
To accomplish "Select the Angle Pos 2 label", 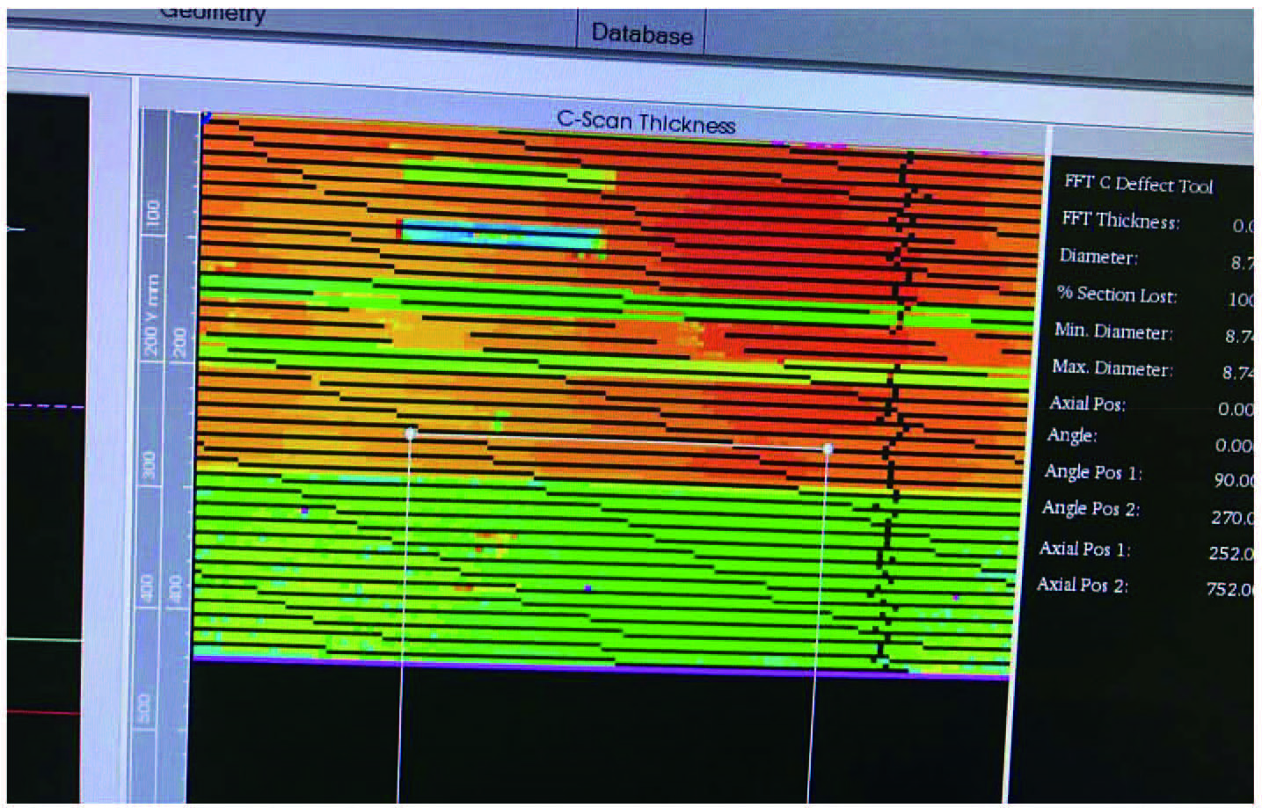I will pos(1091,508).
